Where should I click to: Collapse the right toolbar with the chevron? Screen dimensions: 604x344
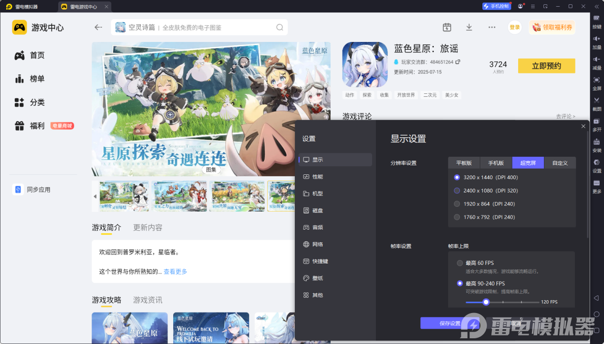point(596,6)
